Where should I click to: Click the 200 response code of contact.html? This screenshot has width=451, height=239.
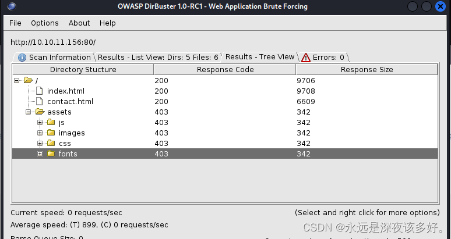tap(161, 102)
